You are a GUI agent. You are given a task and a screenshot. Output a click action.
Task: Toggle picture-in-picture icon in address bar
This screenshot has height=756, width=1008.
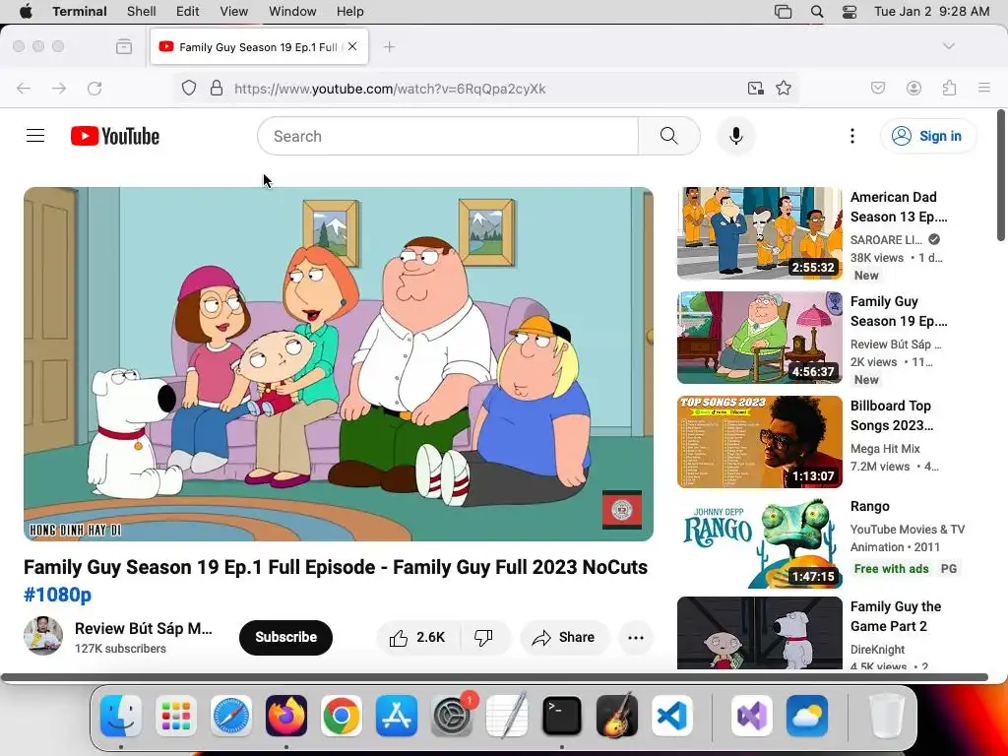tap(756, 88)
